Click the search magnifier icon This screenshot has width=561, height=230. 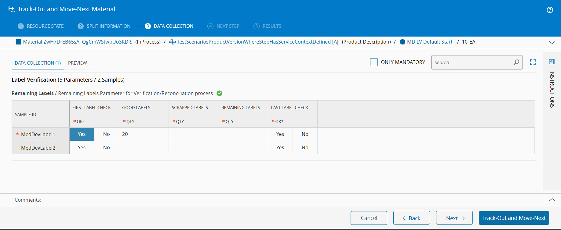[x=516, y=62]
